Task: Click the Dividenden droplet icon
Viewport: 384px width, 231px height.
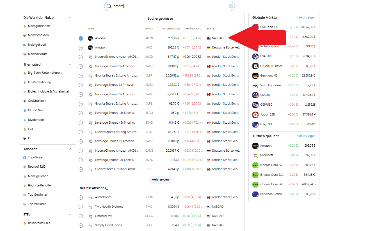Action: coord(25,120)
